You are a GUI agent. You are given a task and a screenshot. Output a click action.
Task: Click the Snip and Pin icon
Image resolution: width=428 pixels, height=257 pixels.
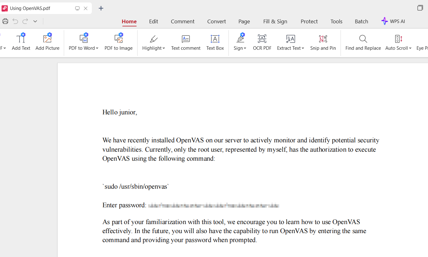click(x=323, y=39)
